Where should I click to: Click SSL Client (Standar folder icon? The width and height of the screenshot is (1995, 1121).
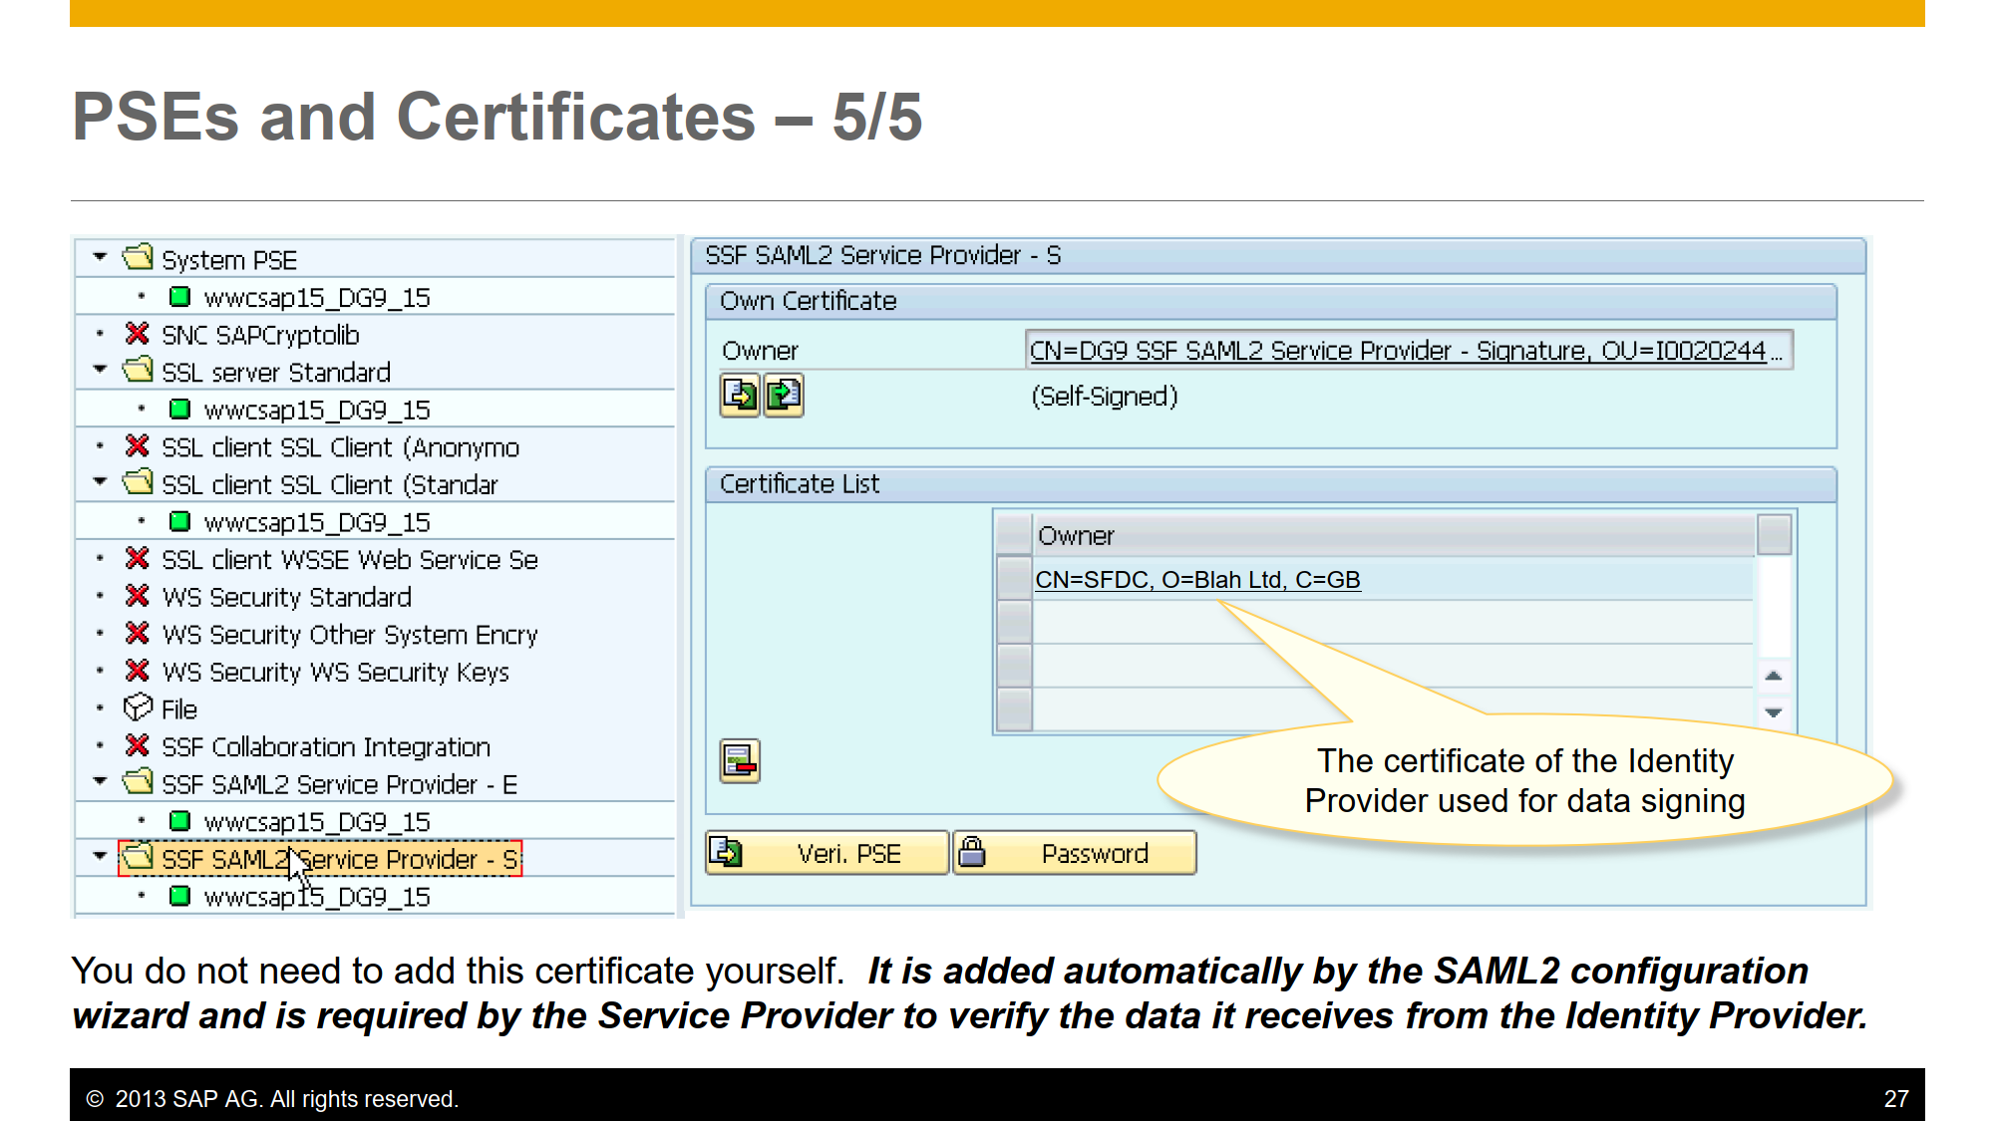tap(138, 482)
